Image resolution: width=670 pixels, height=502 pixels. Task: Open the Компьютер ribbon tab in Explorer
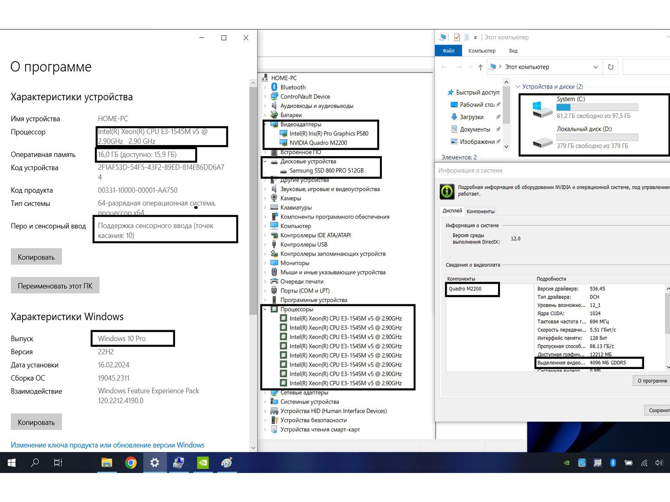click(x=482, y=51)
